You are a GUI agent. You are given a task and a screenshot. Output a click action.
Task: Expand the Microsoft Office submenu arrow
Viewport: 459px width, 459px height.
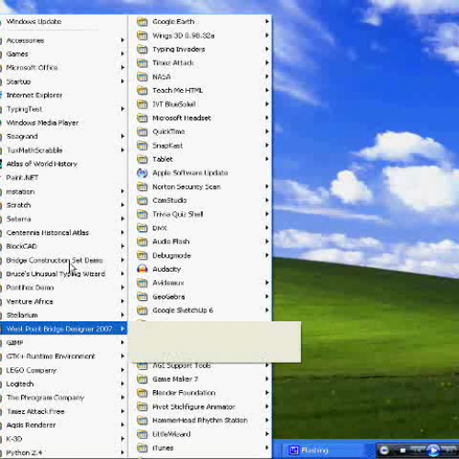[x=122, y=68]
